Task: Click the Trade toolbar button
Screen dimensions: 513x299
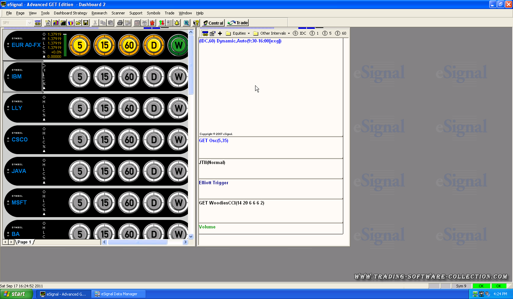Action: click(238, 23)
